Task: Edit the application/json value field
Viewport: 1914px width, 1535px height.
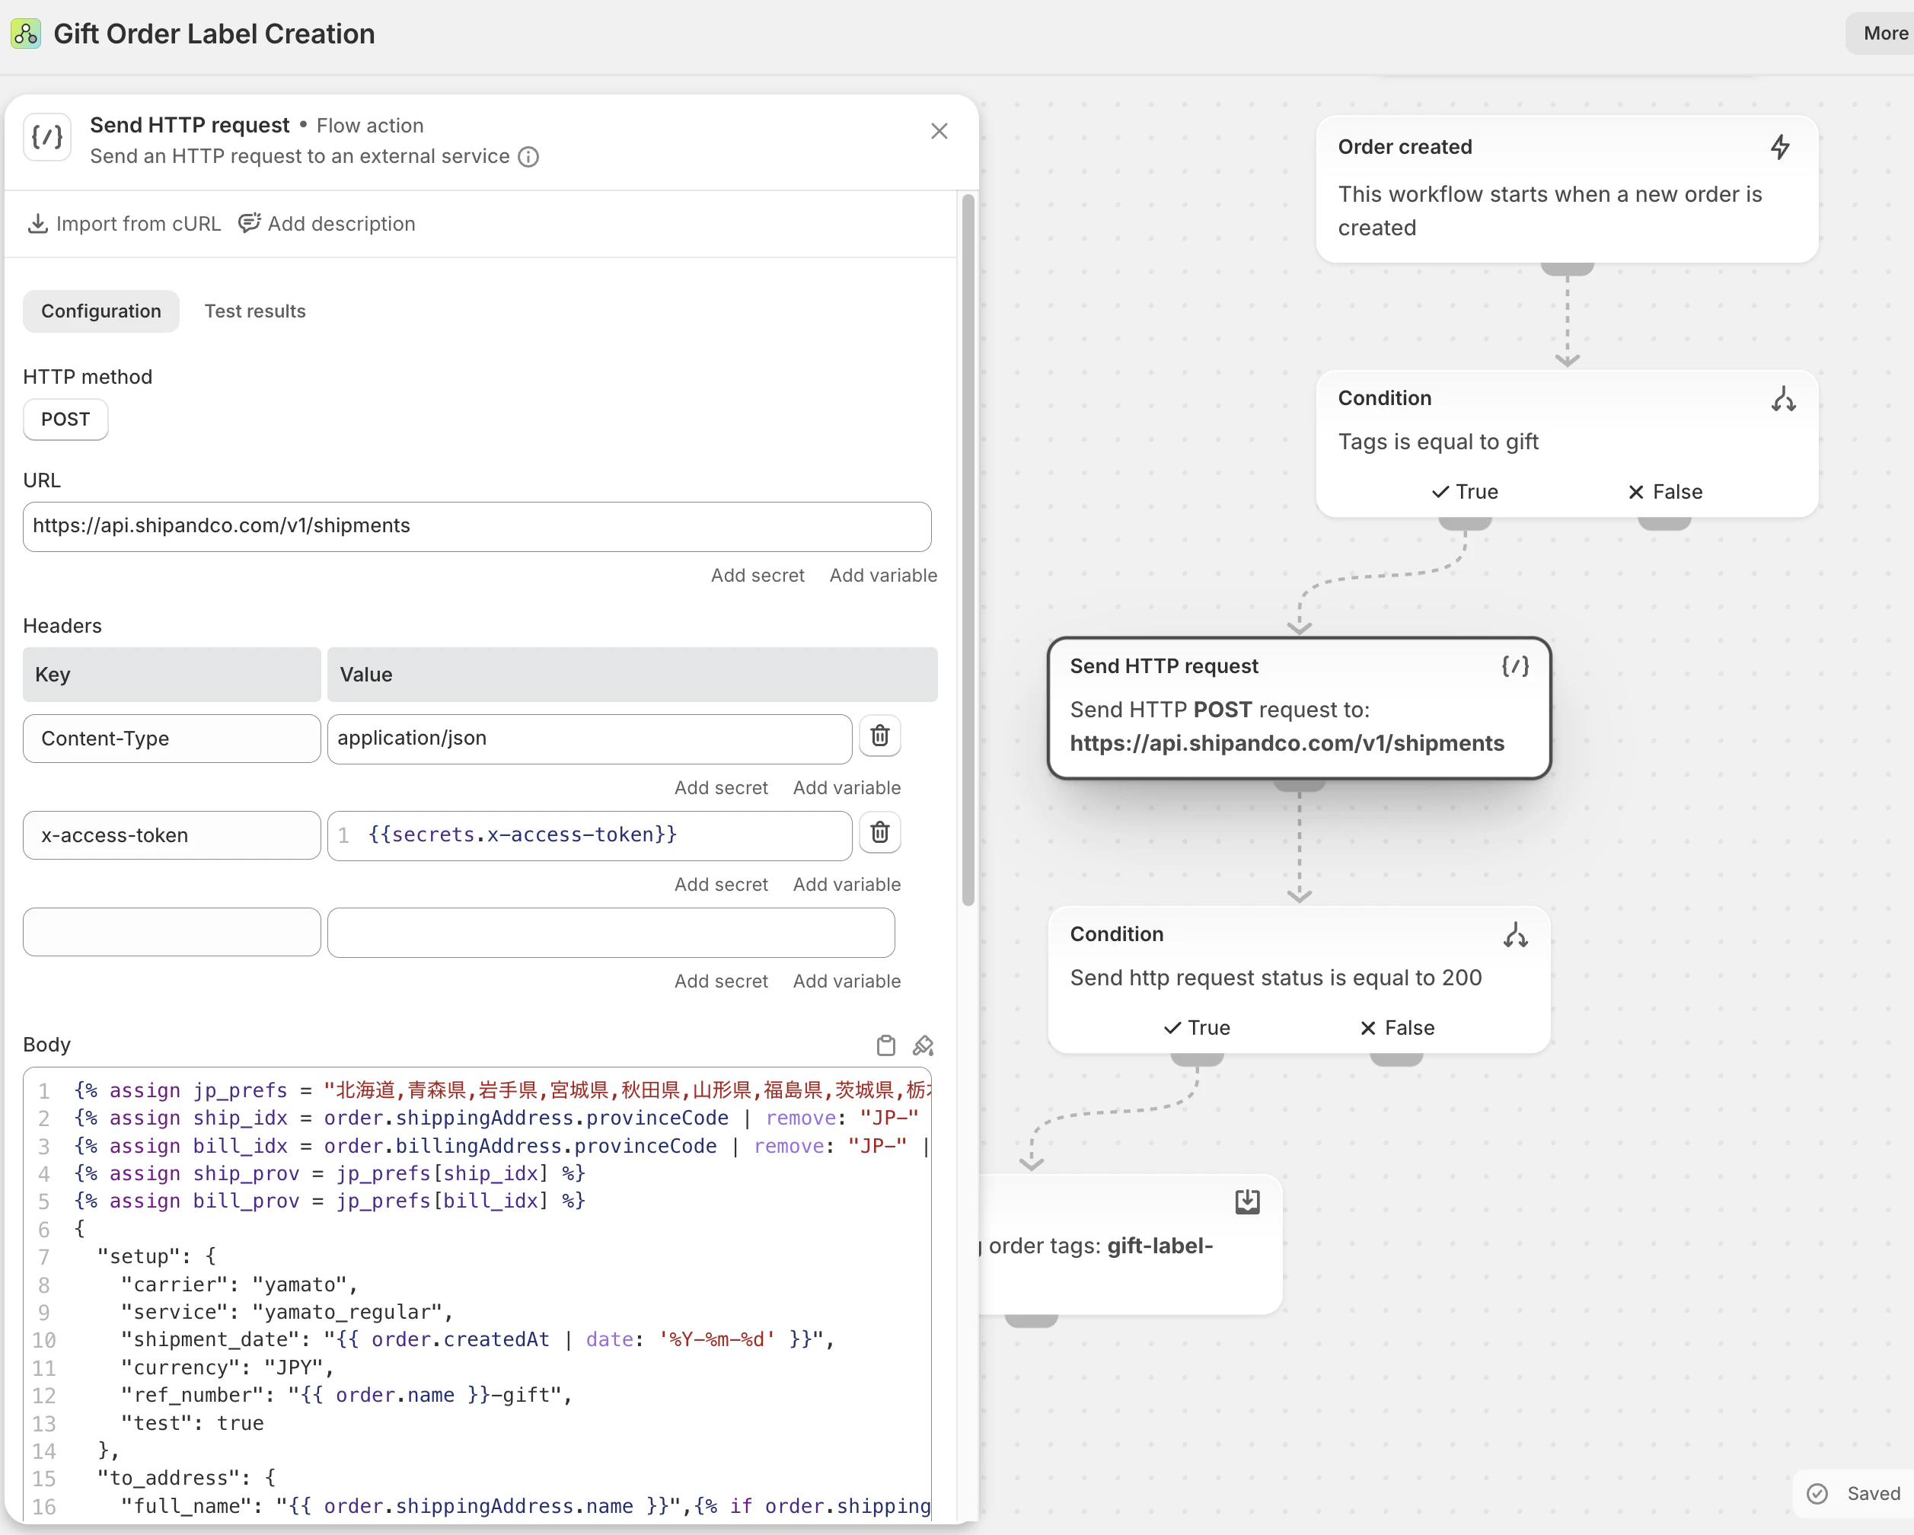Action: [589, 739]
